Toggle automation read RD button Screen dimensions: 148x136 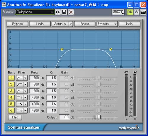coord(130,12)
